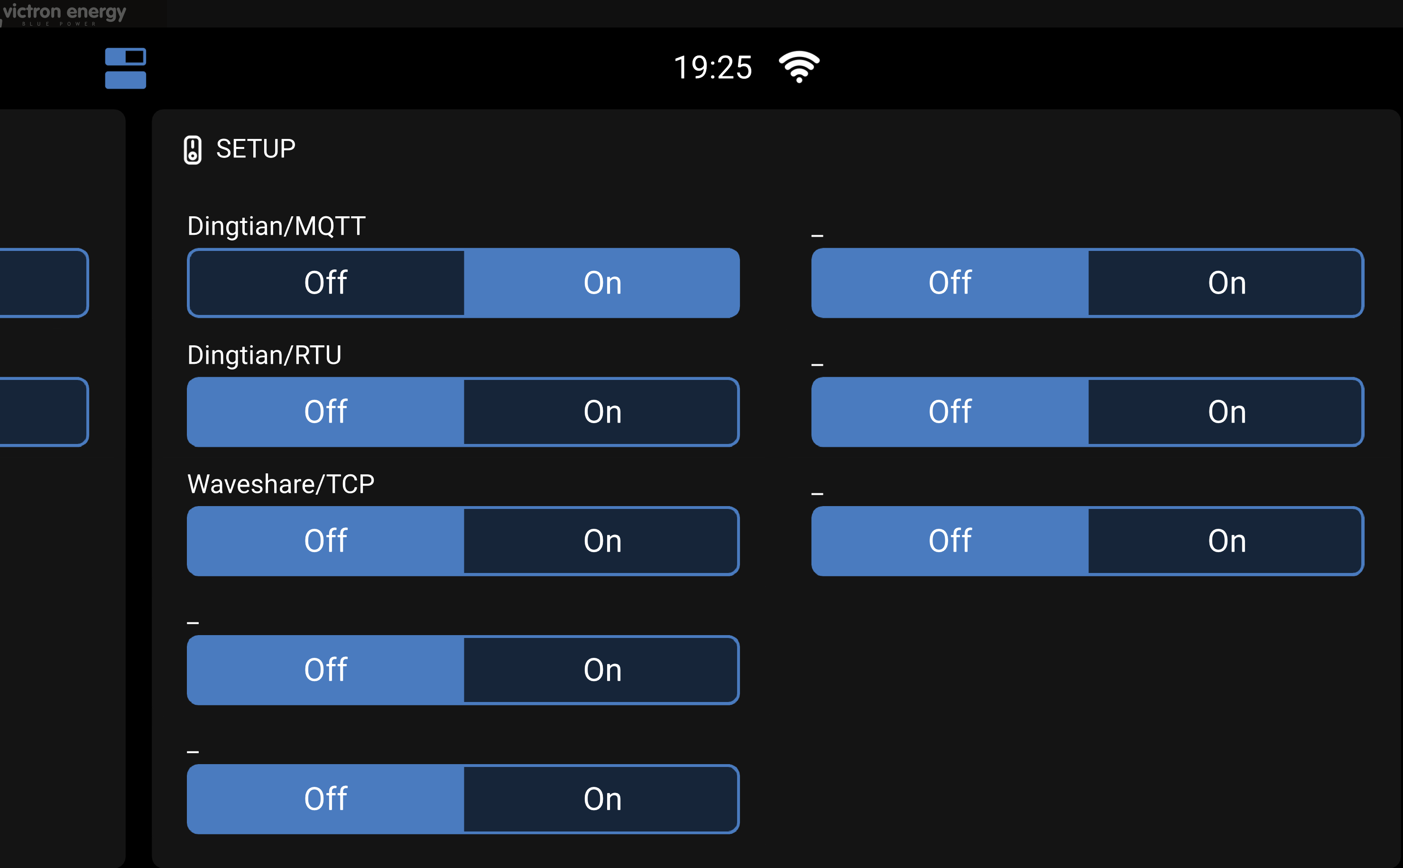Turn on first right-column unnamed switch

1226,283
